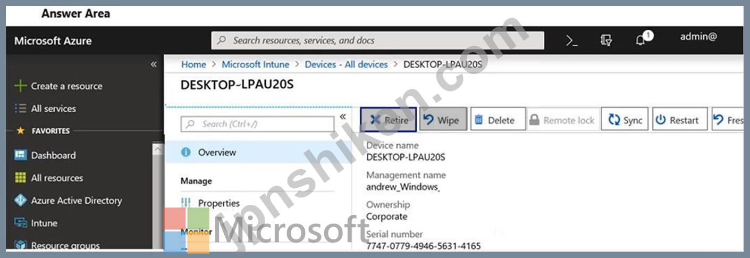Click the green Create a resource plus
Screen dimensions: 750x258
[x=20, y=86]
